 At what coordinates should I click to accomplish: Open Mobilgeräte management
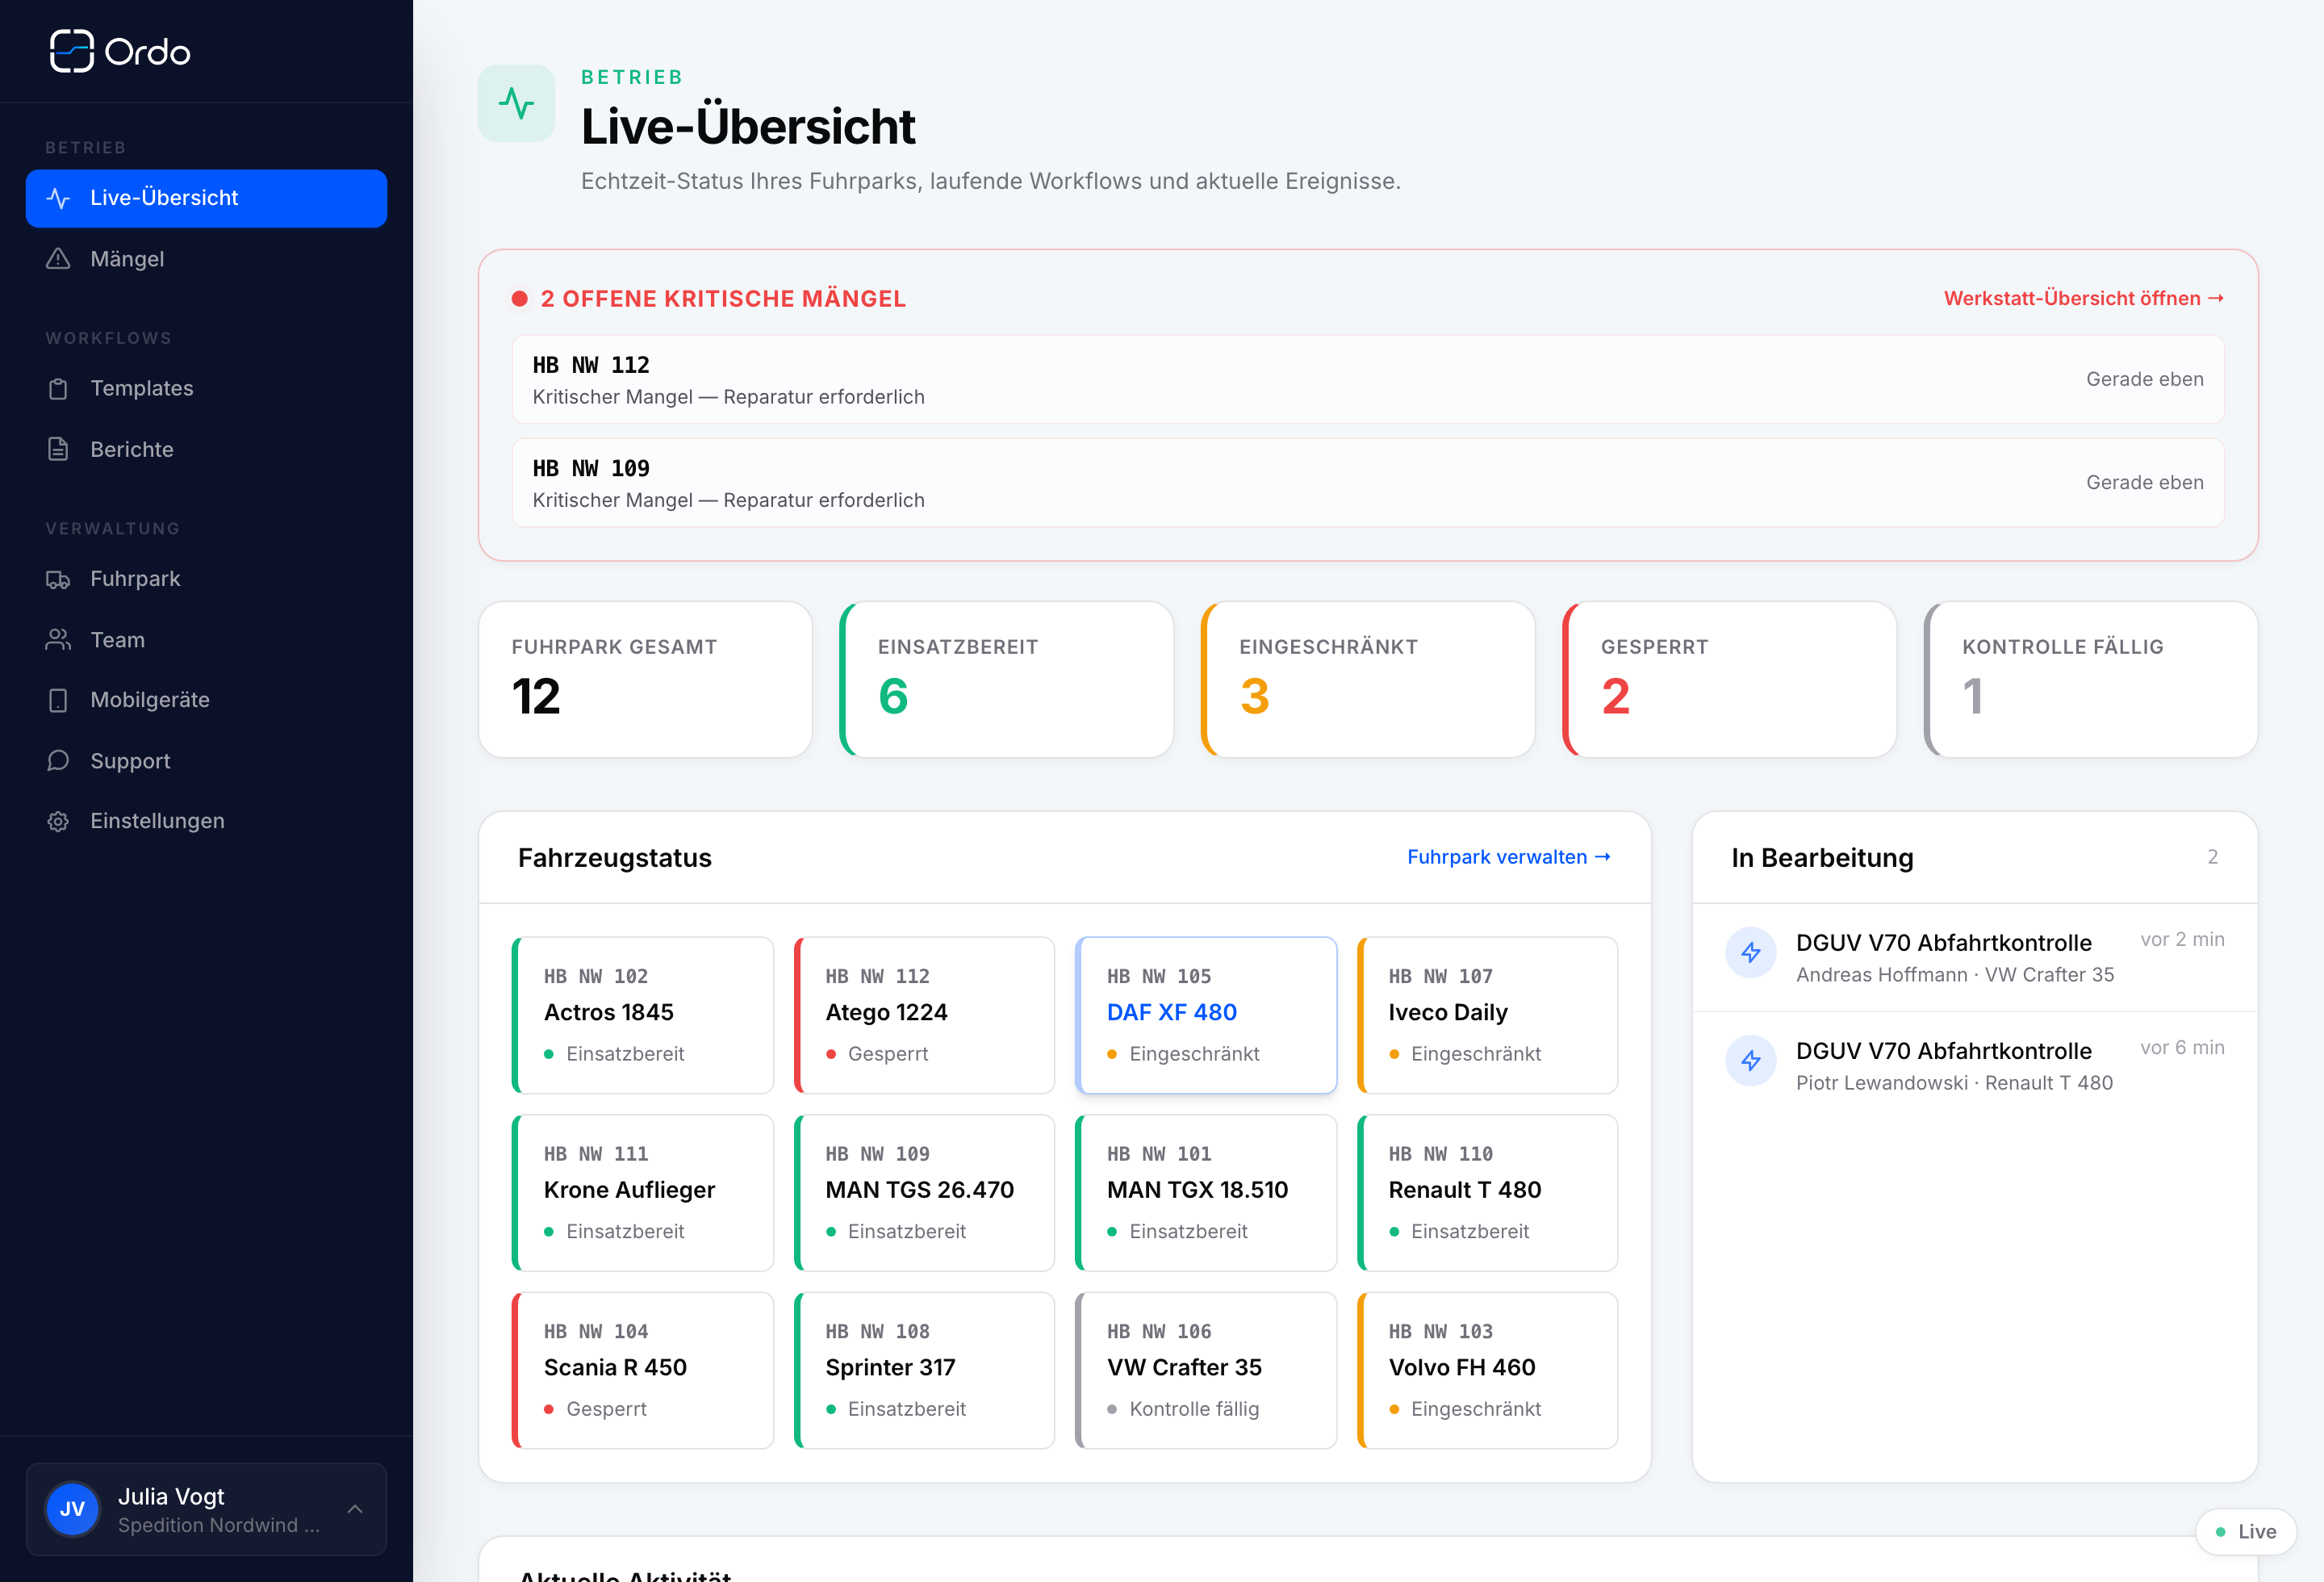(206, 700)
